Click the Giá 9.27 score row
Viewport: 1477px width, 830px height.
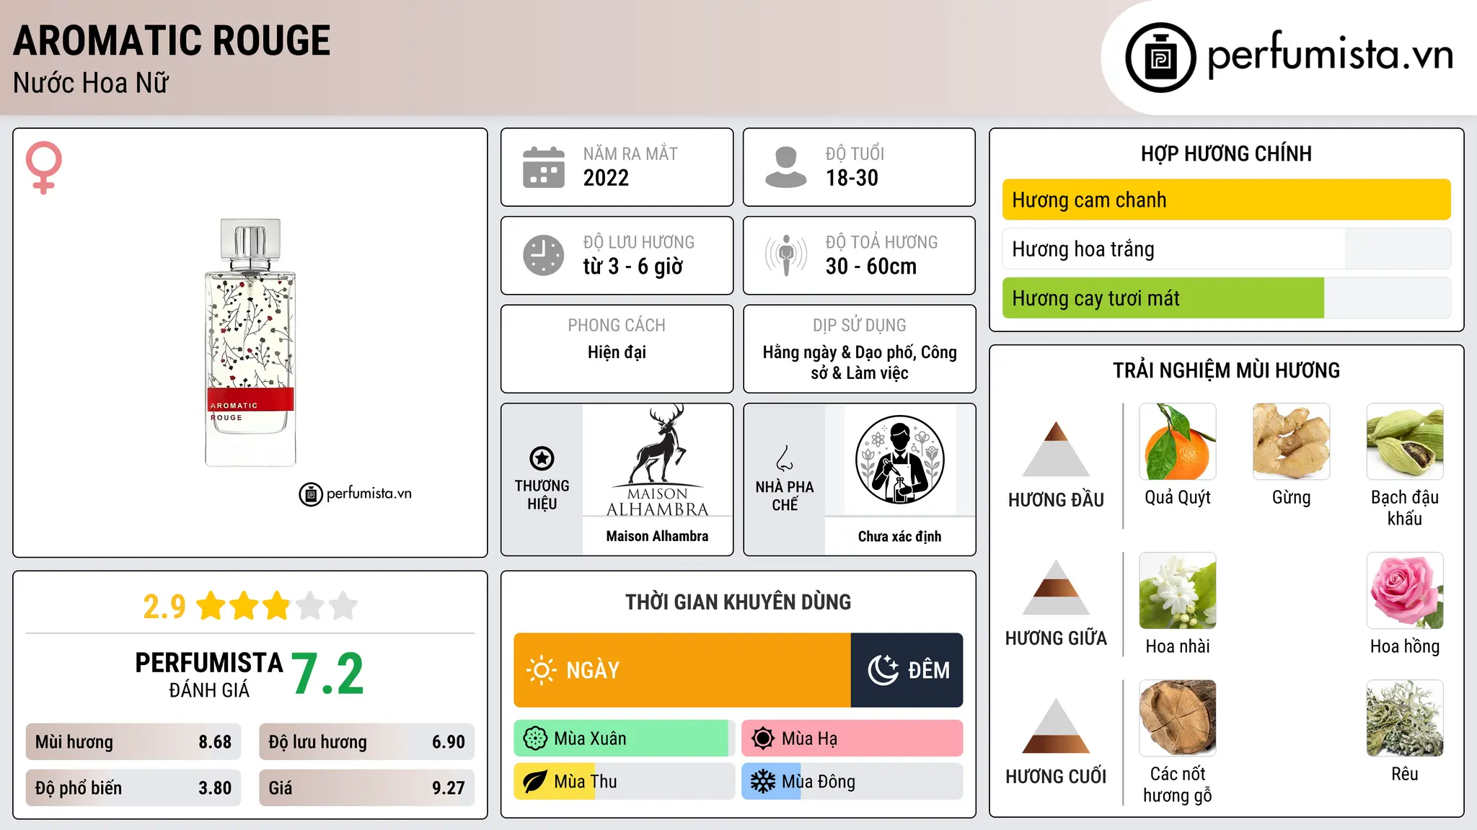tap(366, 788)
